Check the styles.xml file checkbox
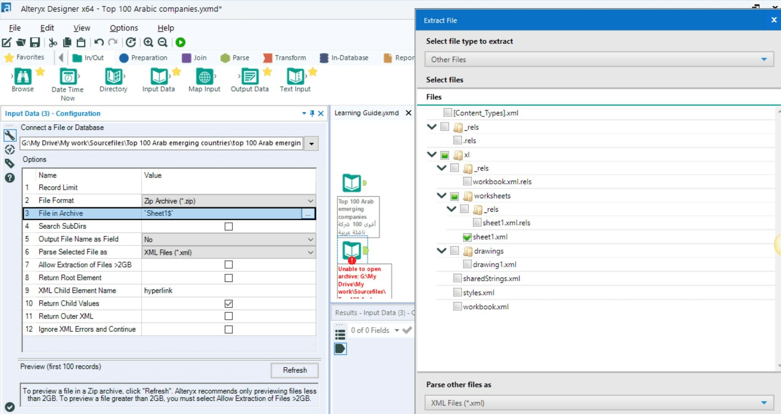This screenshot has height=414, width=781. tap(458, 292)
